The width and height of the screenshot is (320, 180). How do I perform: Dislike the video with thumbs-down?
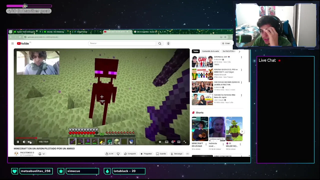point(118,154)
